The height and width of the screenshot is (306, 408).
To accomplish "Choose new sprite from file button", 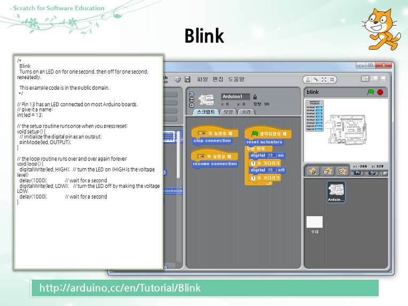I will (x=327, y=171).
